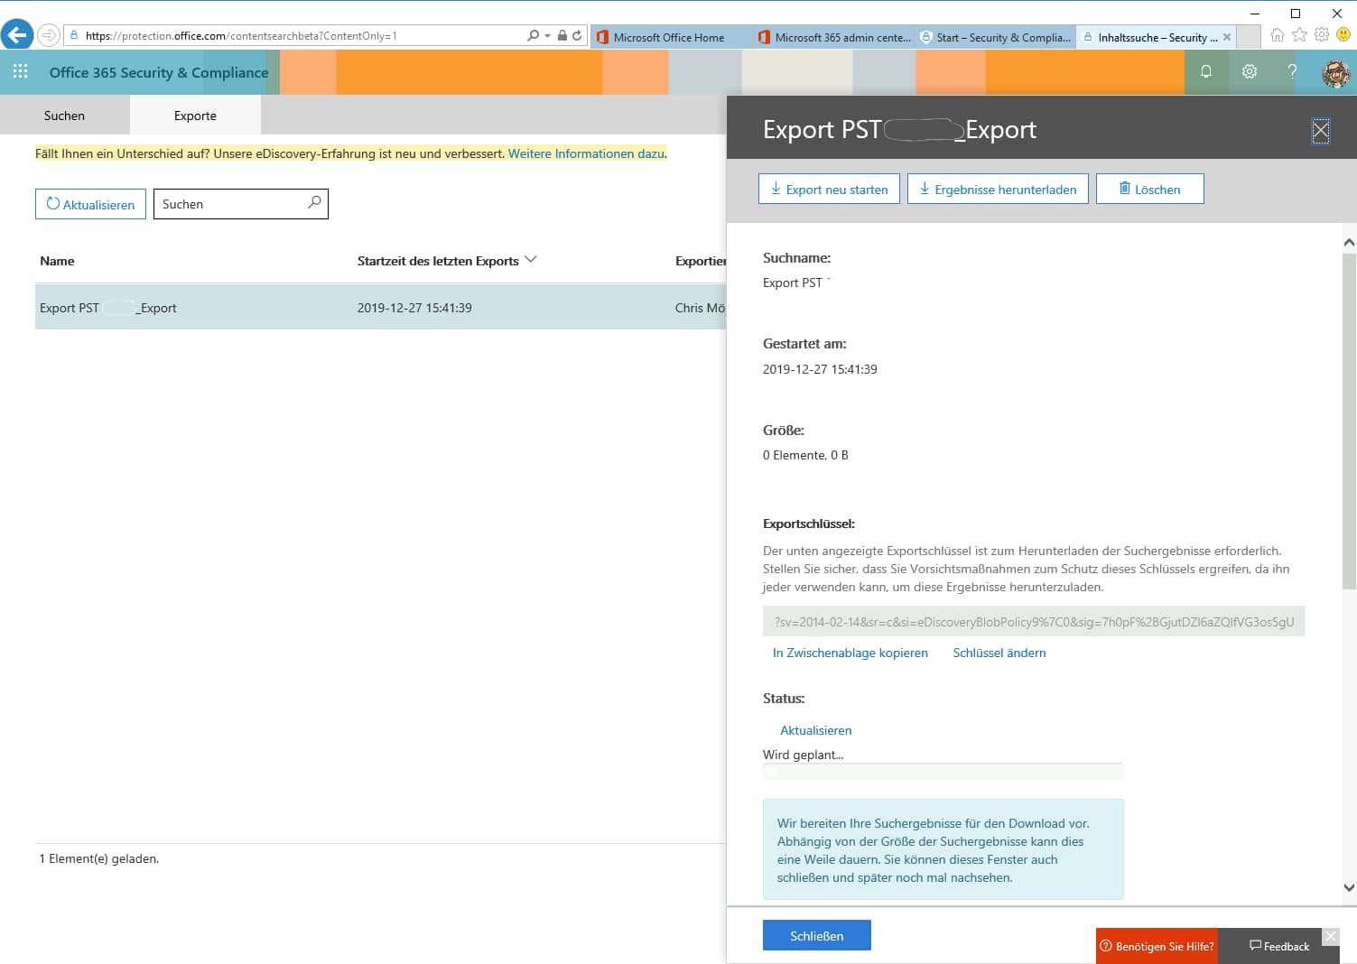Dismiss the help and feedback bar
This screenshot has width=1357, height=964.
point(1331,937)
